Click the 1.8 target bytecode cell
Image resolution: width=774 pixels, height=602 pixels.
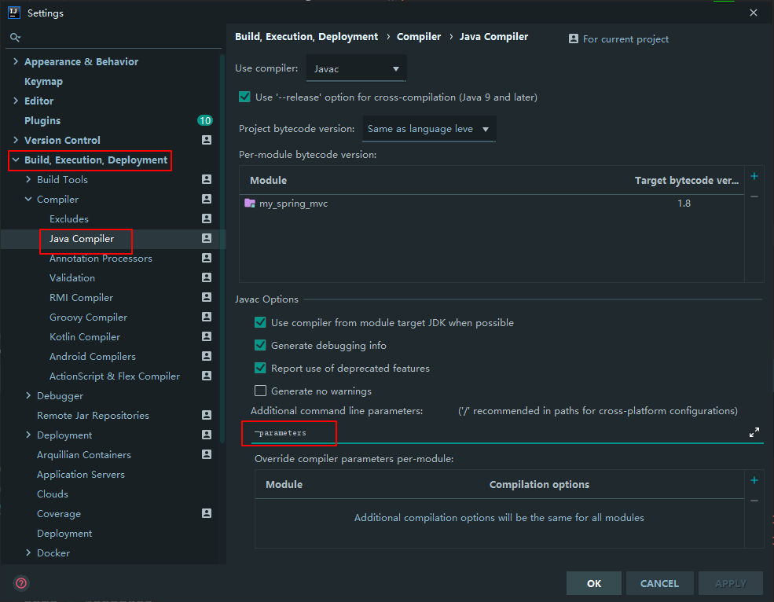tap(684, 204)
